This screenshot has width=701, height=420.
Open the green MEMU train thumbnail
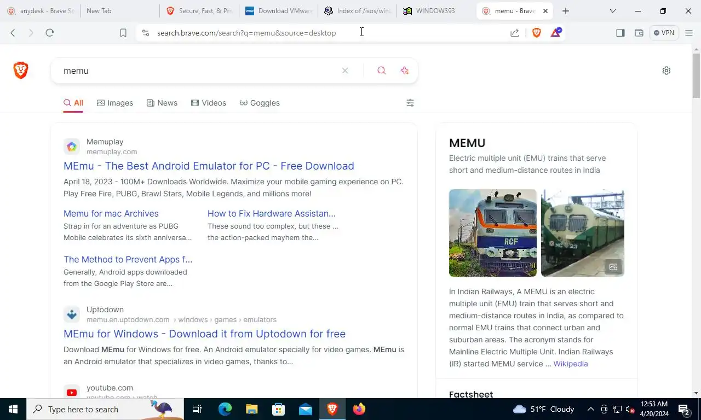[x=583, y=233]
